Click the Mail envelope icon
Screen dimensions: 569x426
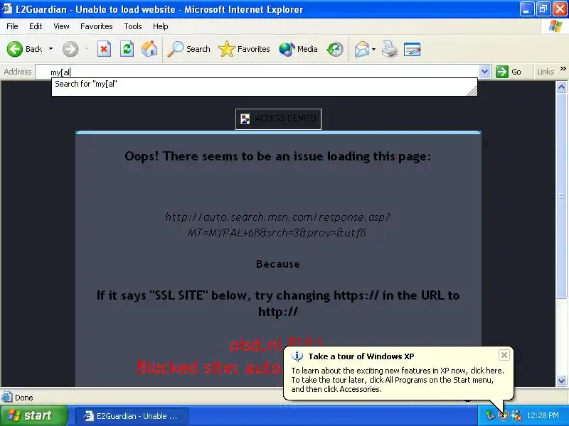coord(362,49)
